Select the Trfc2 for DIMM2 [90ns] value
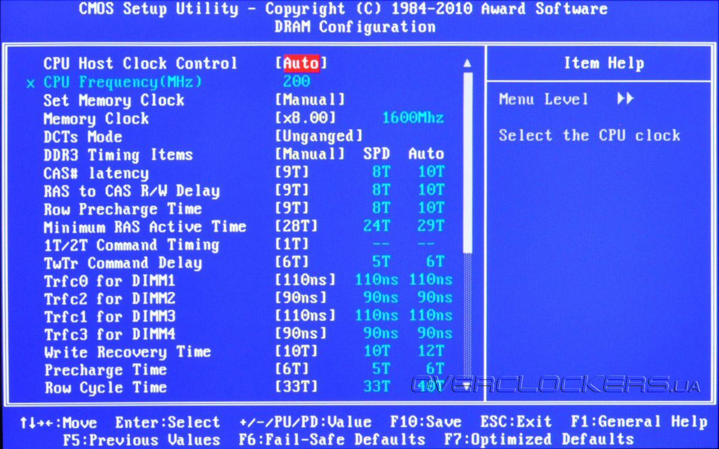The width and height of the screenshot is (719, 449). pyautogui.click(x=301, y=298)
